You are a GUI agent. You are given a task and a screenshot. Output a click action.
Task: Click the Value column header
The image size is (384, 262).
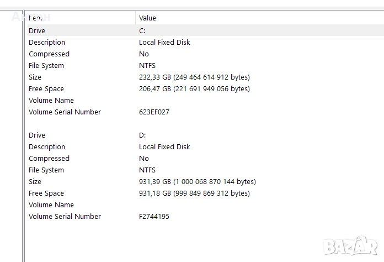147,18
